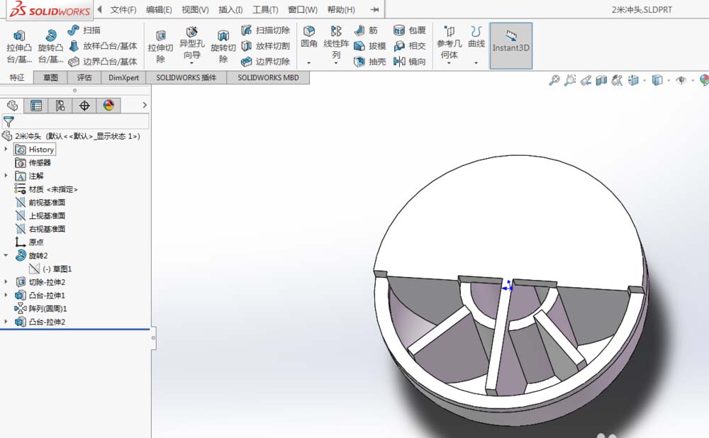The height and width of the screenshot is (438, 709).
Task: Open the Display Style cube icon
Action: 657,81
